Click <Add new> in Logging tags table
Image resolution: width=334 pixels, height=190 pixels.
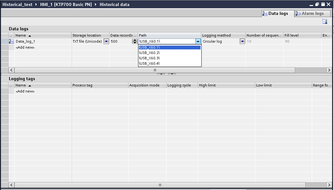coord(25,91)
